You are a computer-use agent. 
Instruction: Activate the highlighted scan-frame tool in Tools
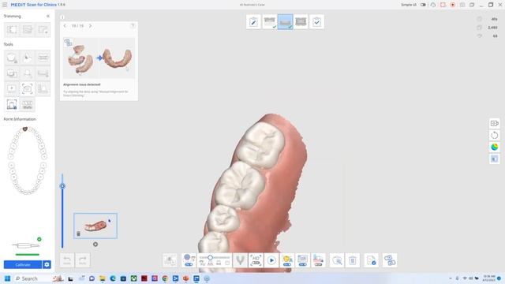point(28,88)
